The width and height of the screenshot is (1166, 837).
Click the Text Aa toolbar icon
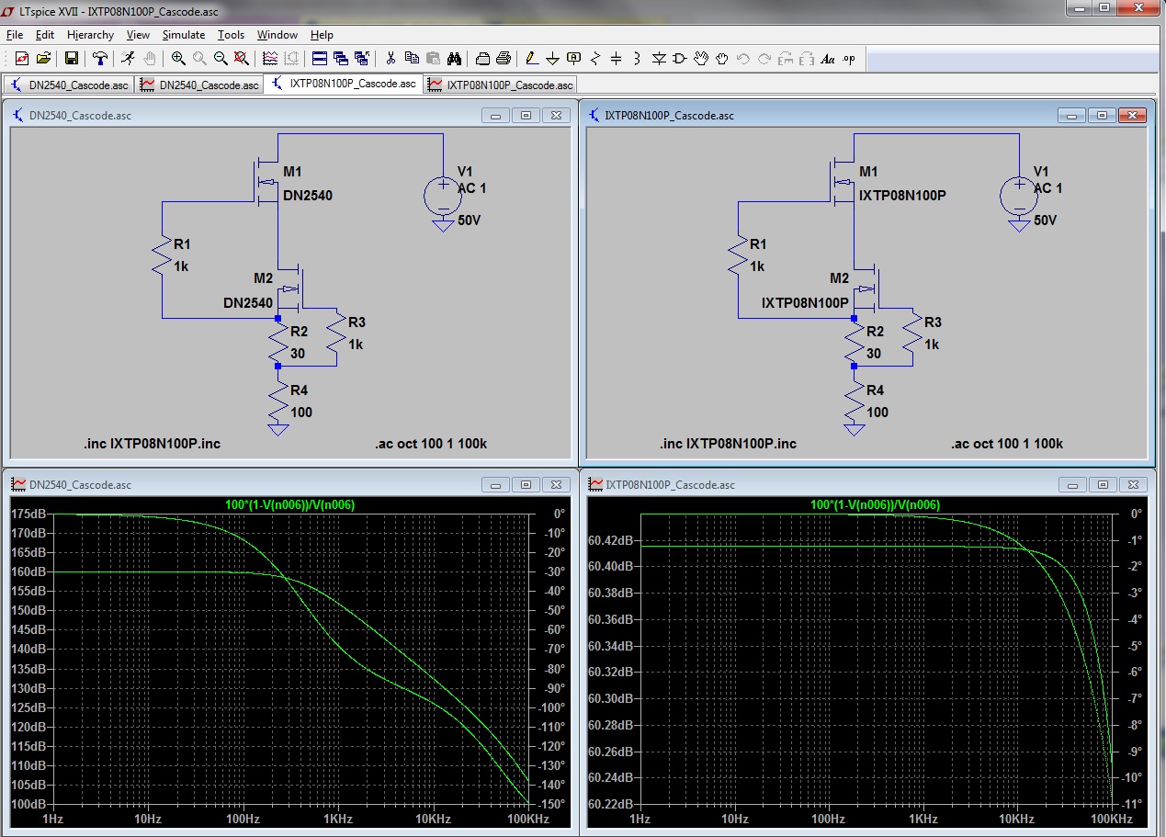828,58
